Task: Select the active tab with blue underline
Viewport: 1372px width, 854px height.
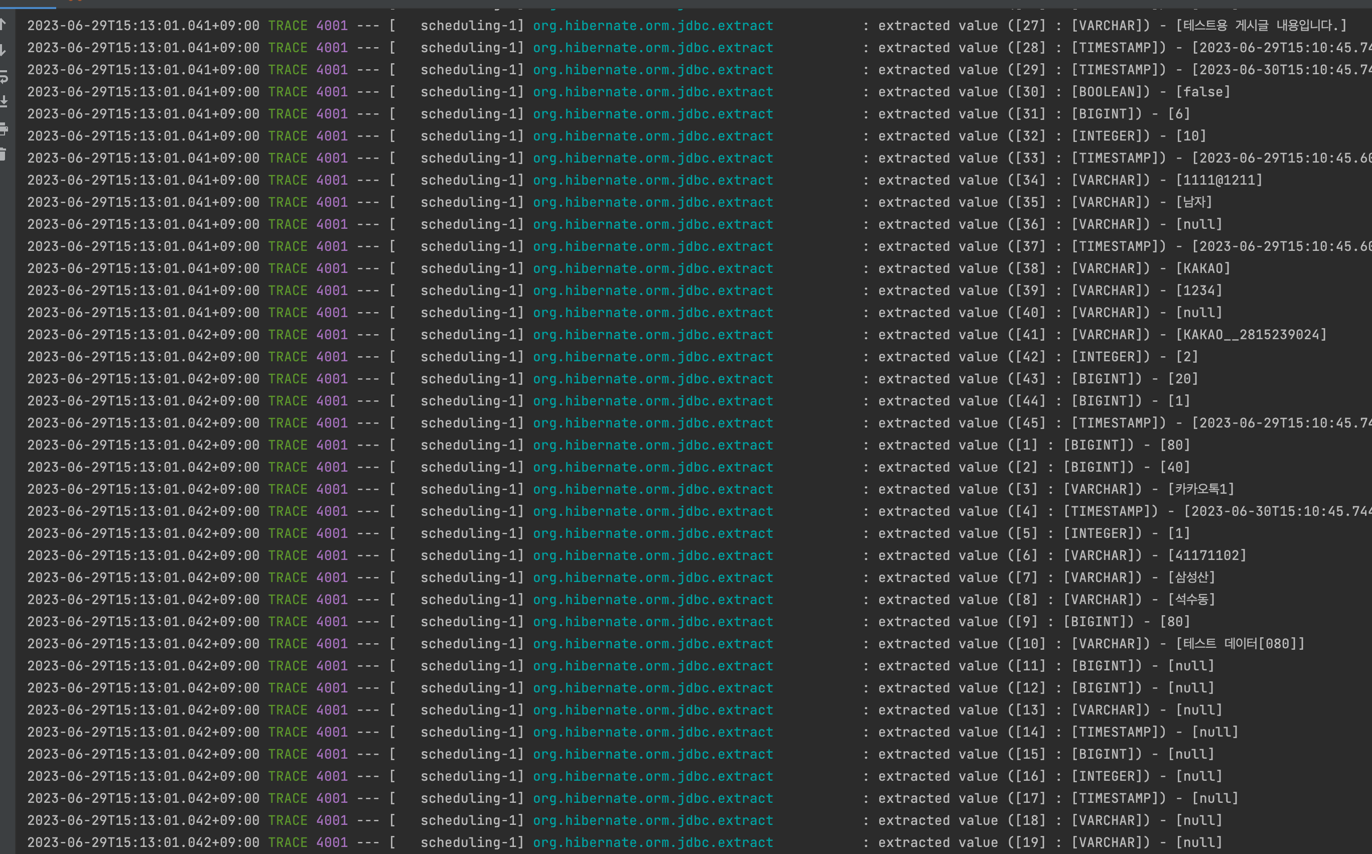Action: (x=28, y=5)
